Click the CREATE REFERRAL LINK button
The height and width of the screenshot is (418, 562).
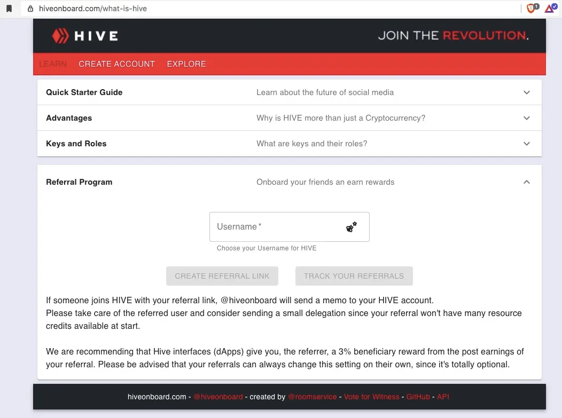[222, 276]
